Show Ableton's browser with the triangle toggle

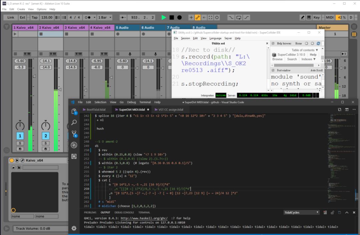(6, 27)
